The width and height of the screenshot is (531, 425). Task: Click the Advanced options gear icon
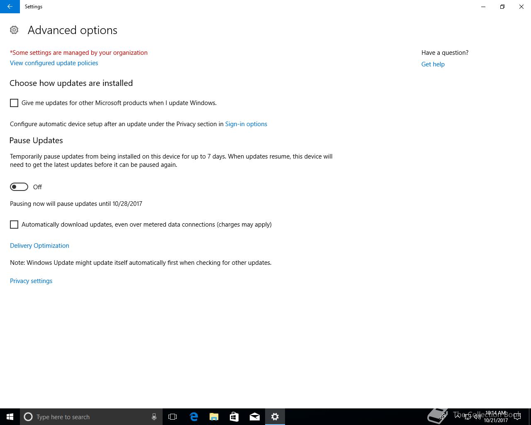(x=14, y=30)
